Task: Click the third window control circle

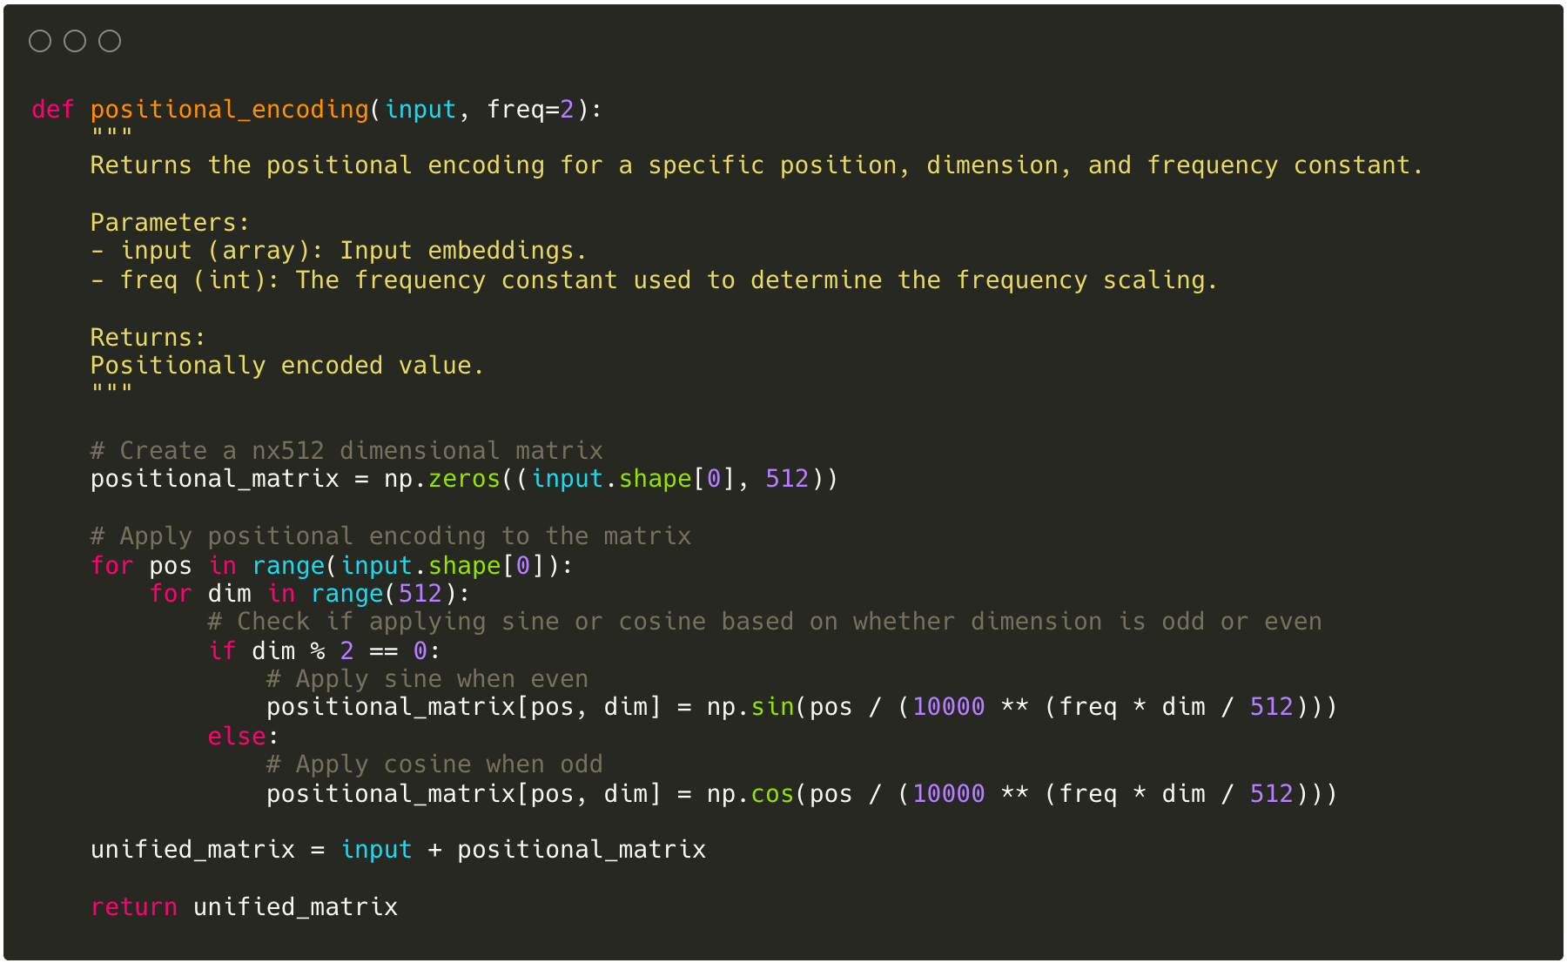Action: point(109,40)
